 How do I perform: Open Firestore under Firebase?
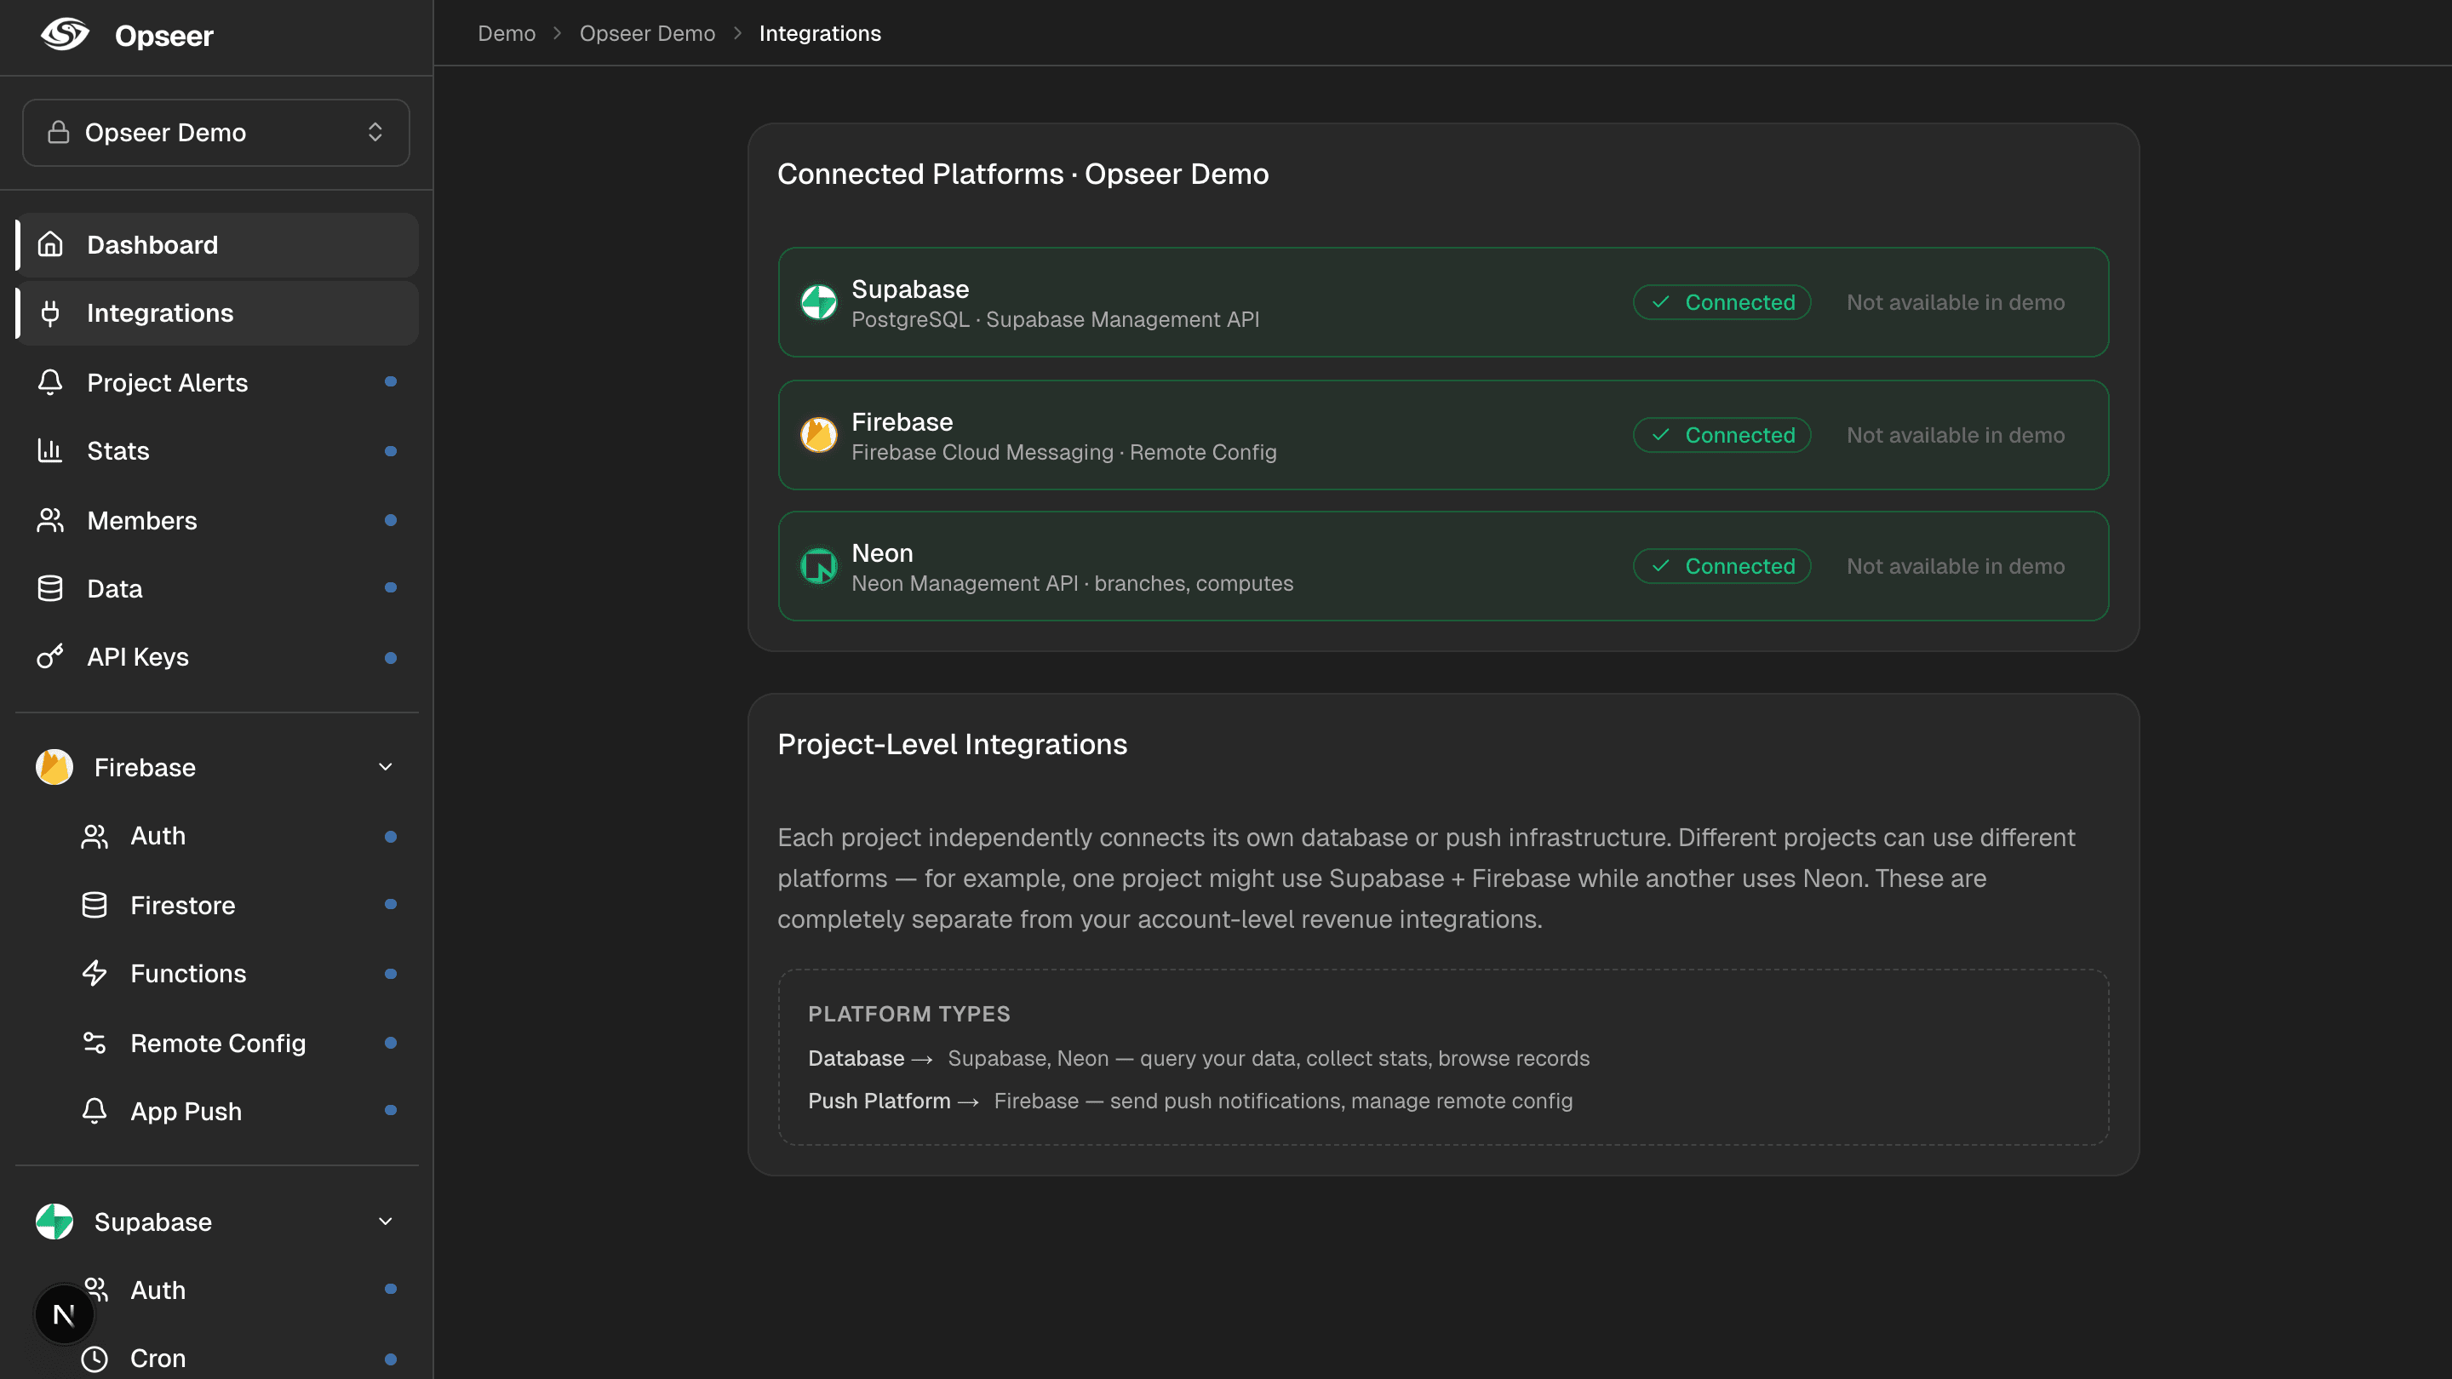point(238,905)
